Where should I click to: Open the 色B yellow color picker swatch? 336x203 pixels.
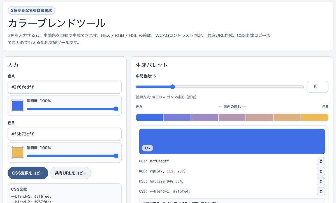pyautogui.click(x=17, y=153)
